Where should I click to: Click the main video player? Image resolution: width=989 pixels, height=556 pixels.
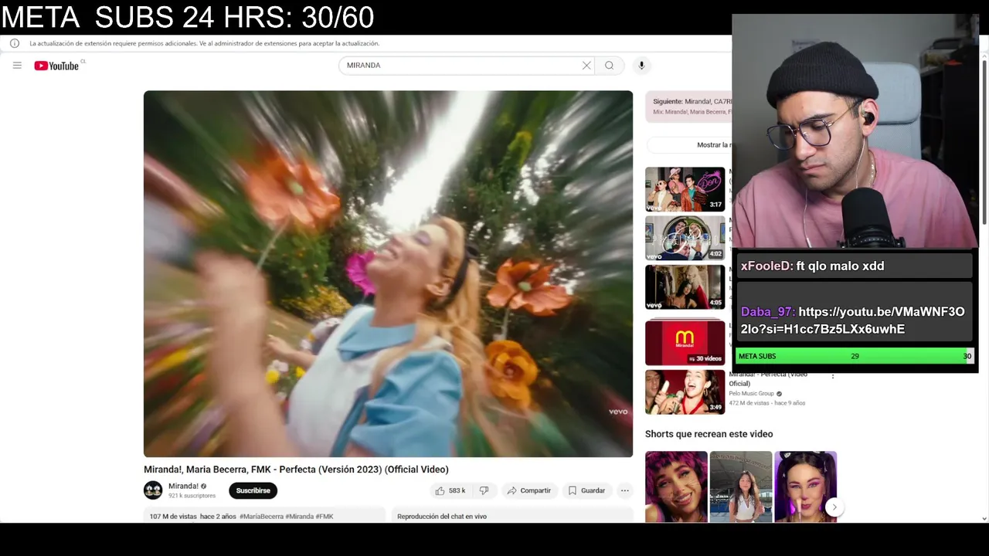388,274
